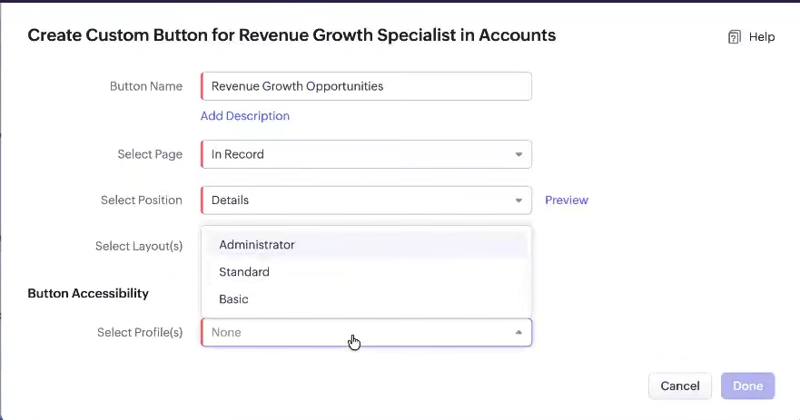Click the Add Description link
800x420 pixels.
(x=245, y=116)
